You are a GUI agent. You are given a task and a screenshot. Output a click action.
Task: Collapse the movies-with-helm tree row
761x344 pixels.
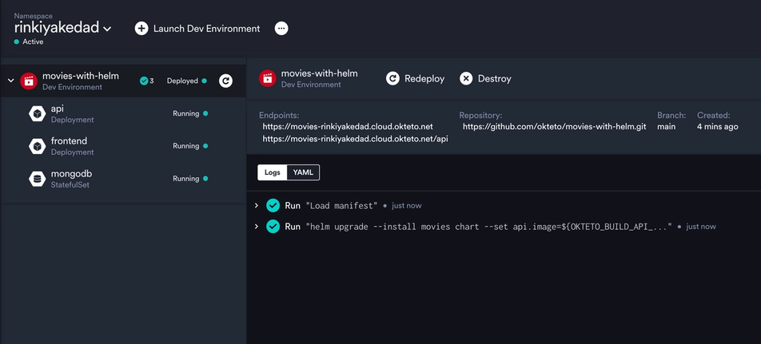(x=10, y=81)
